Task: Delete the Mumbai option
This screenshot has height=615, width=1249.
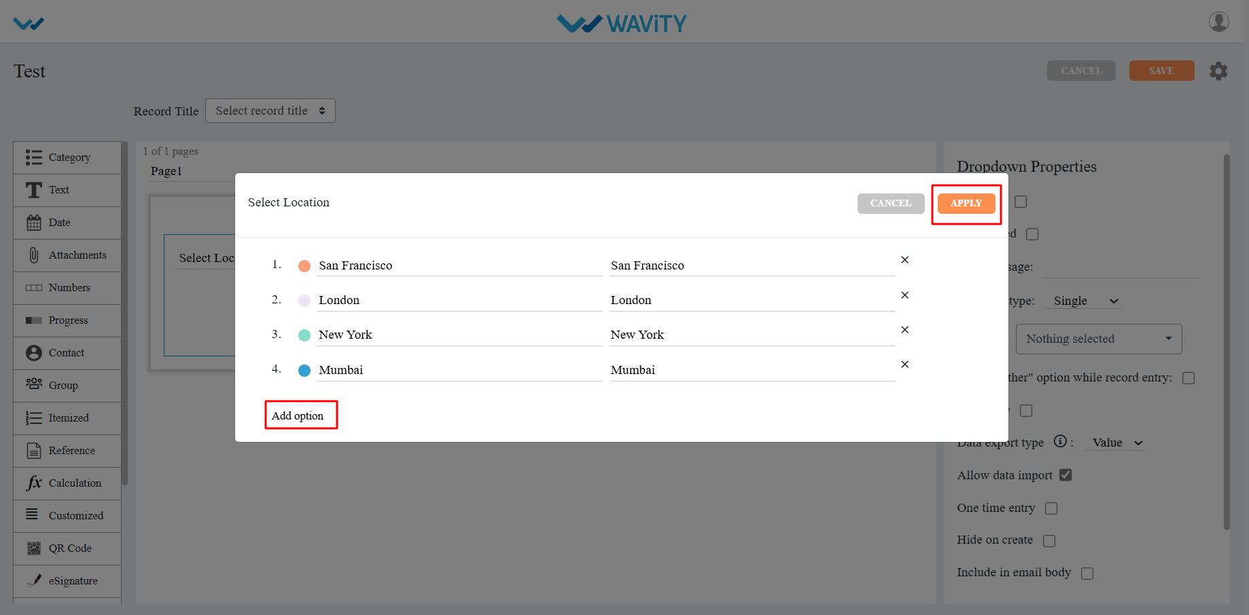Action: click(904, 365)
